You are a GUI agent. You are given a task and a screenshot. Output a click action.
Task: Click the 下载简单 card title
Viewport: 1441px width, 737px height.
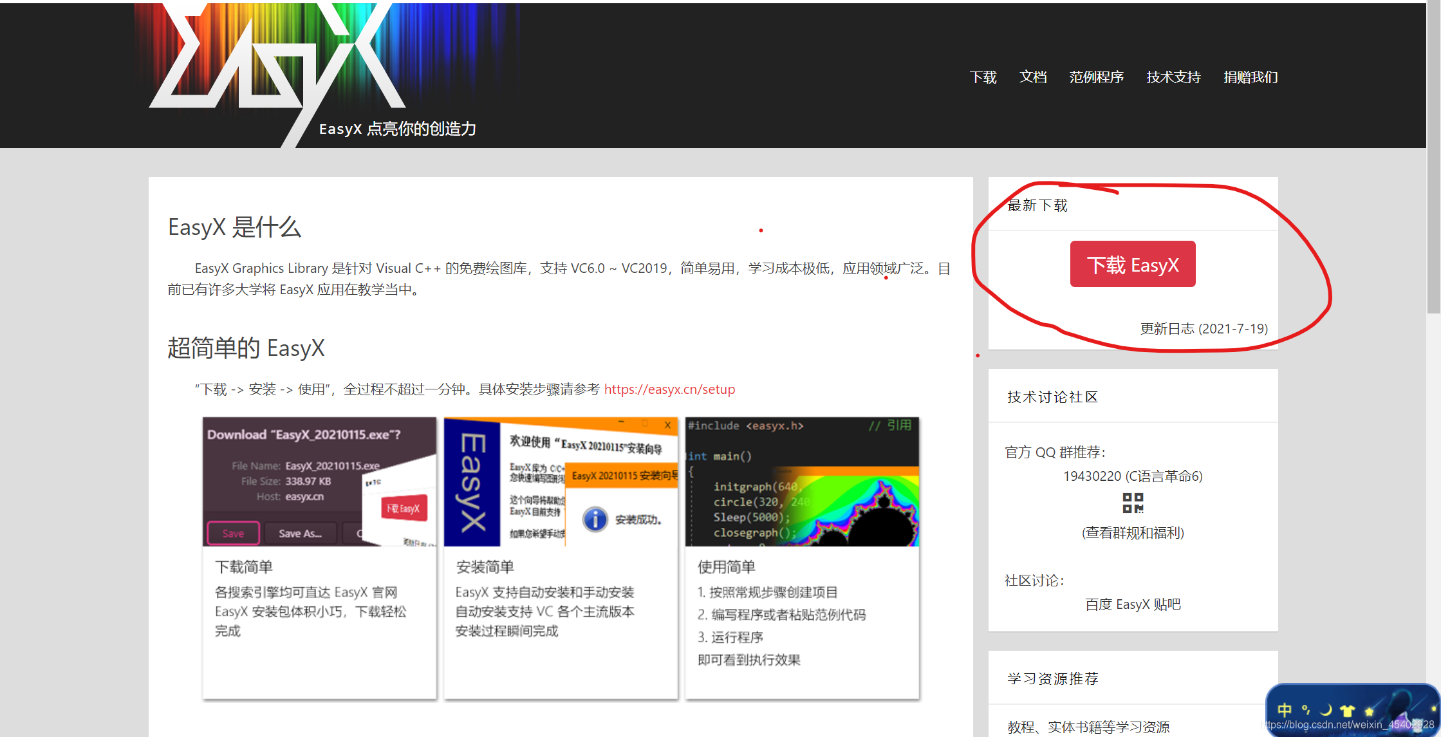[244, 567]
